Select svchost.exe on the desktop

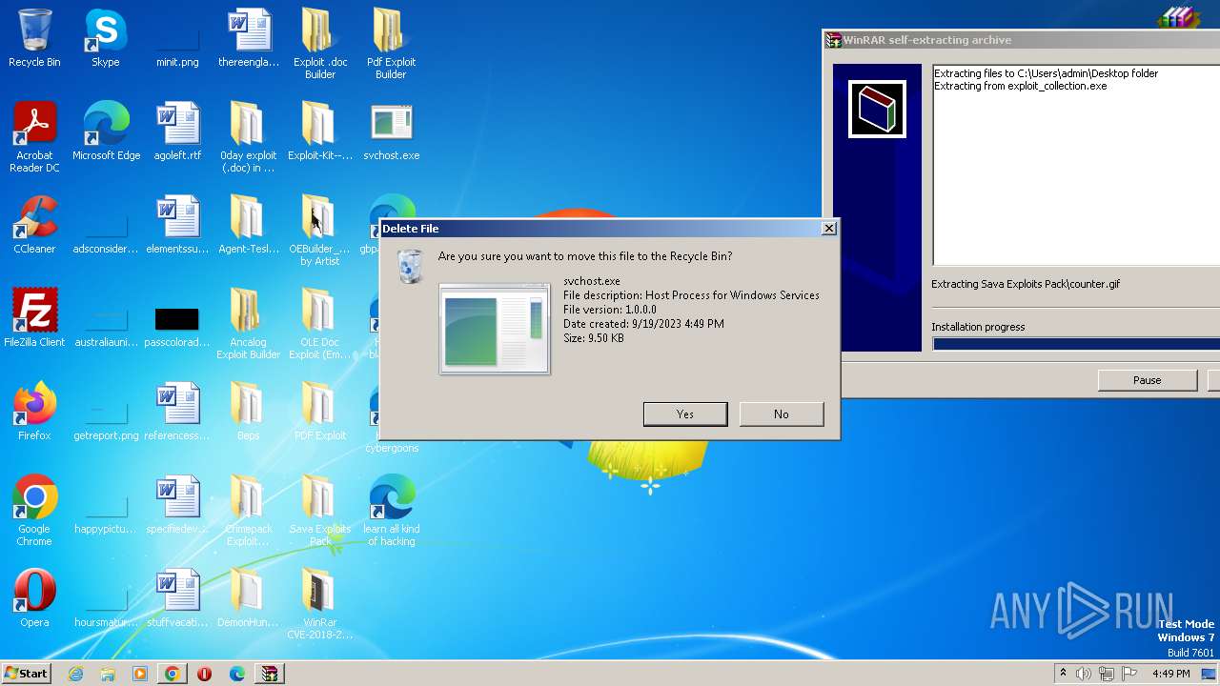[x=391, y=131]
